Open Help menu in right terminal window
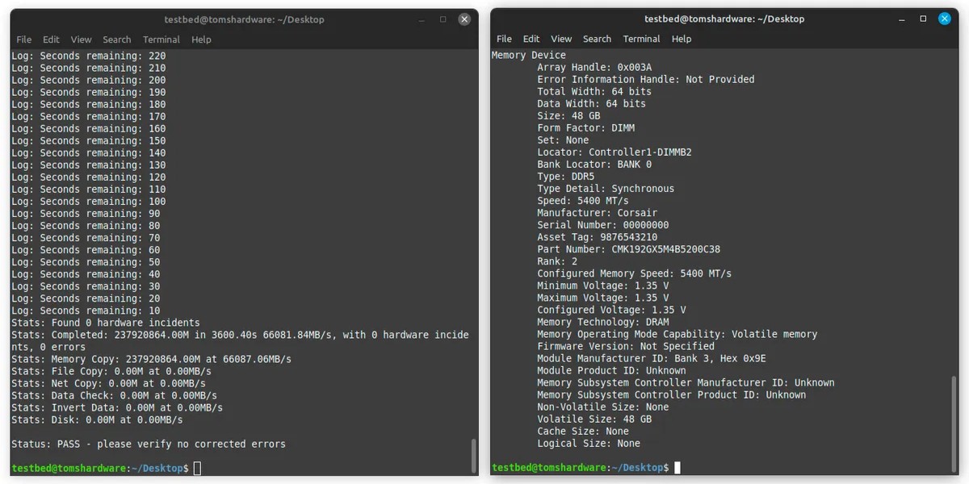The image size is (969, 484). coord(682,39)
